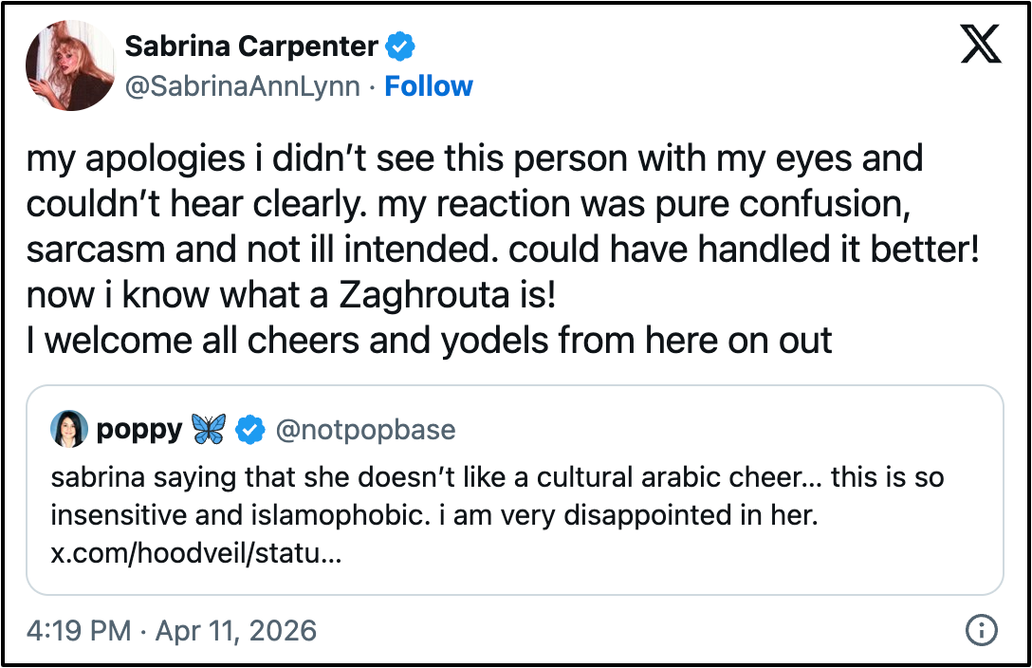
Task: Follow Sabrina Carpenter's account
Action: point(429,86)
